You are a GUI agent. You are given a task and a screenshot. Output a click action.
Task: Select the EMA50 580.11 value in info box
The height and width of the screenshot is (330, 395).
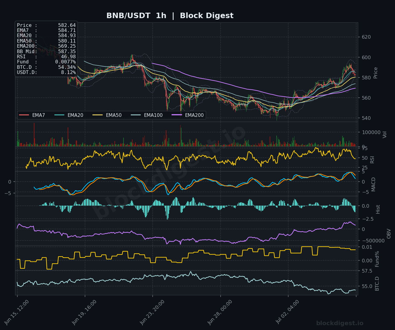pyautogui.click(x=67, y=41)
